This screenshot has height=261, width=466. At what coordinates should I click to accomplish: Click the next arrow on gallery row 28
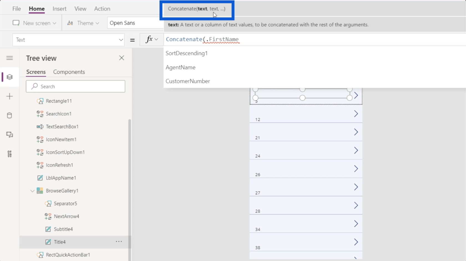(x=356, y=205)
